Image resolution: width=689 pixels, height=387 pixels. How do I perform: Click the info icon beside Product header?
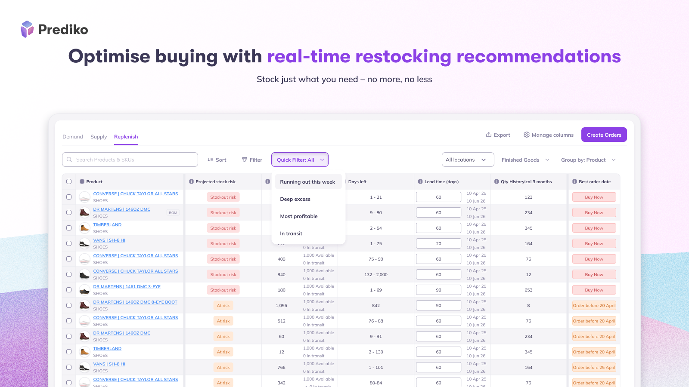(82, 181)
